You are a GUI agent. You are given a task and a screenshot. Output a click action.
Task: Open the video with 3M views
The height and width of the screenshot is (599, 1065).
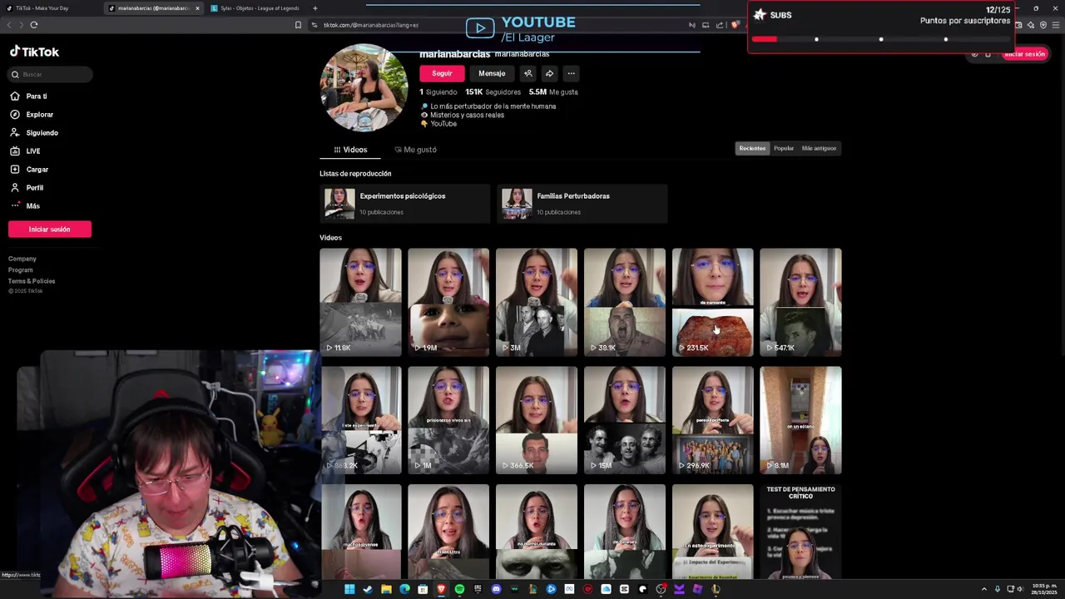click(537, 302)
